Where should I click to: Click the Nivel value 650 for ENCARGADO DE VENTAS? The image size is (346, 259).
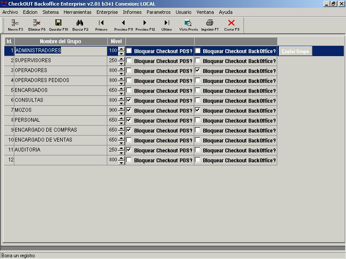click(113, 140)
